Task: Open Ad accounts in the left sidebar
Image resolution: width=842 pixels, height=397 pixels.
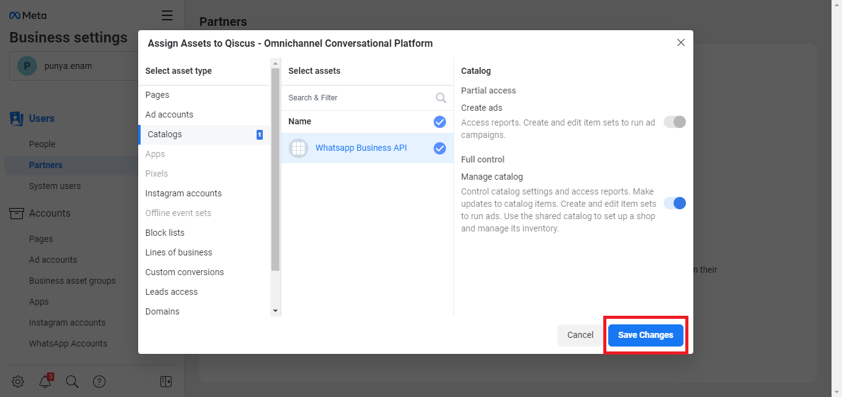Action: click(x=53, y=260)
